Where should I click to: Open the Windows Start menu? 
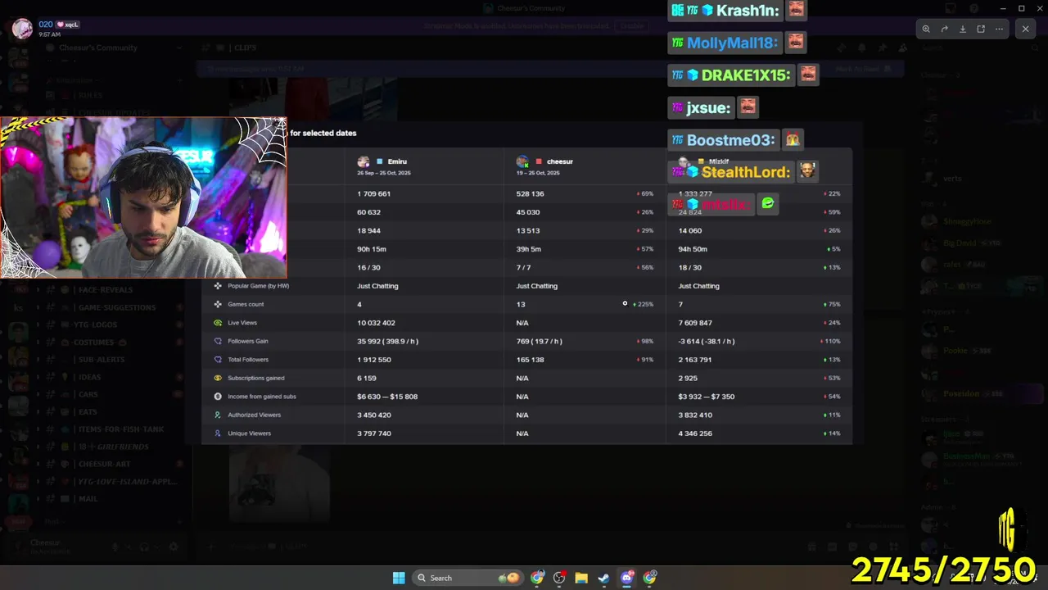[x=399, y=578]
